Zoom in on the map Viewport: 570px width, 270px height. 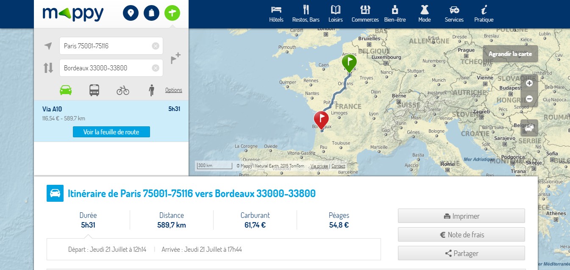[529, 84]
